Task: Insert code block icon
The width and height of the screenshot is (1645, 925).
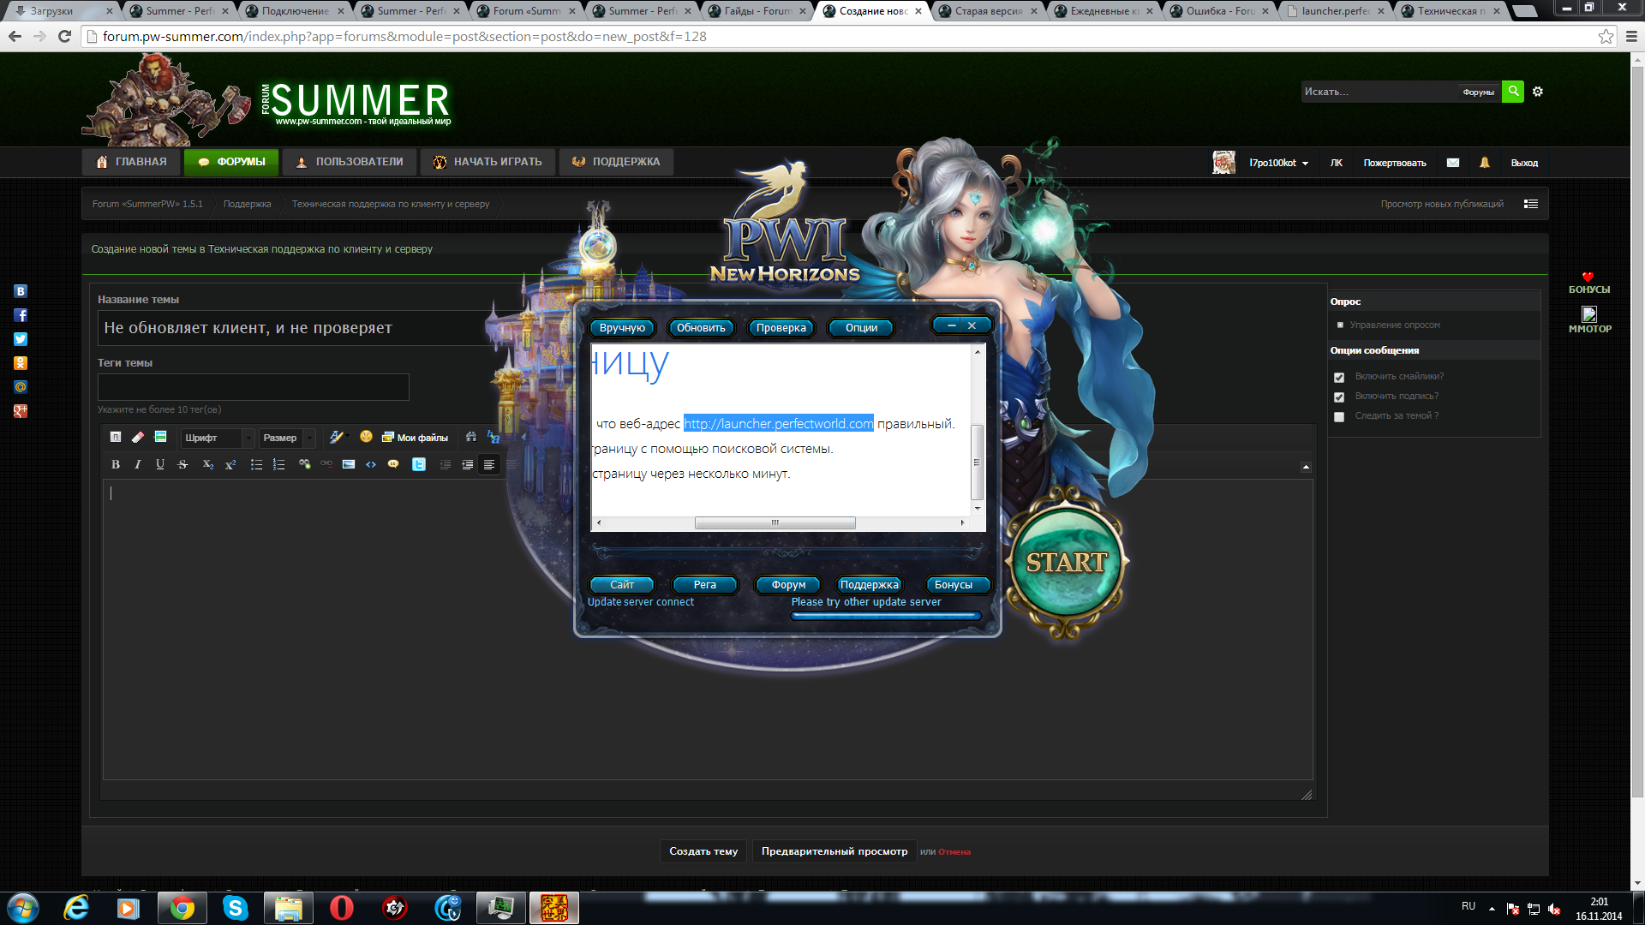Action: click(x=371, y=464)
